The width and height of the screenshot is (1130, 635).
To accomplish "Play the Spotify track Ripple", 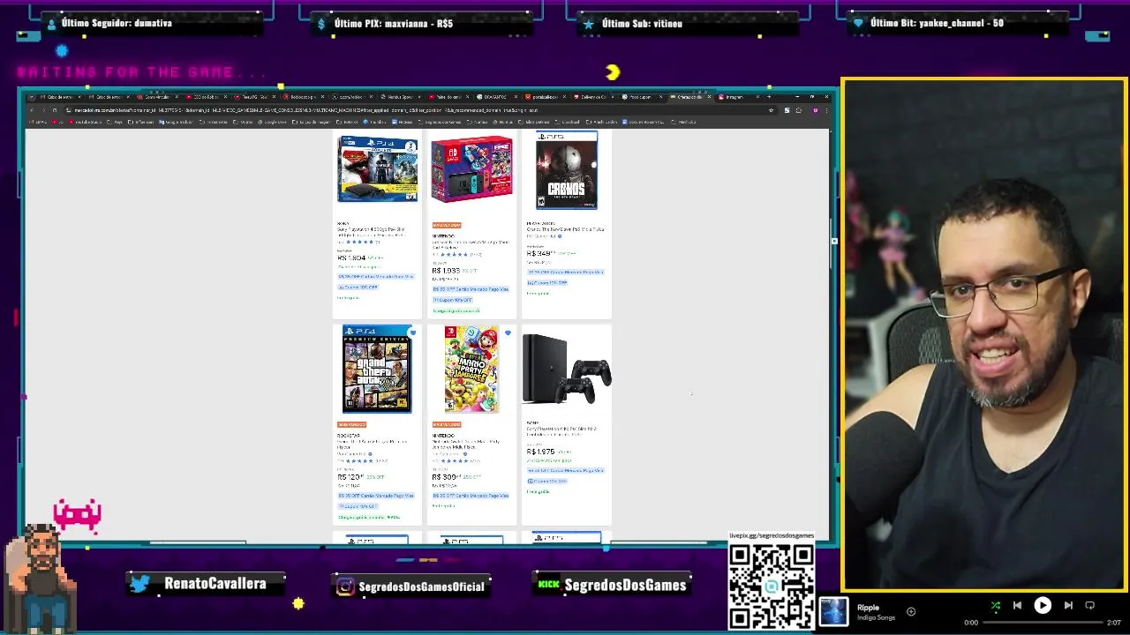I will coord(1043,605).
